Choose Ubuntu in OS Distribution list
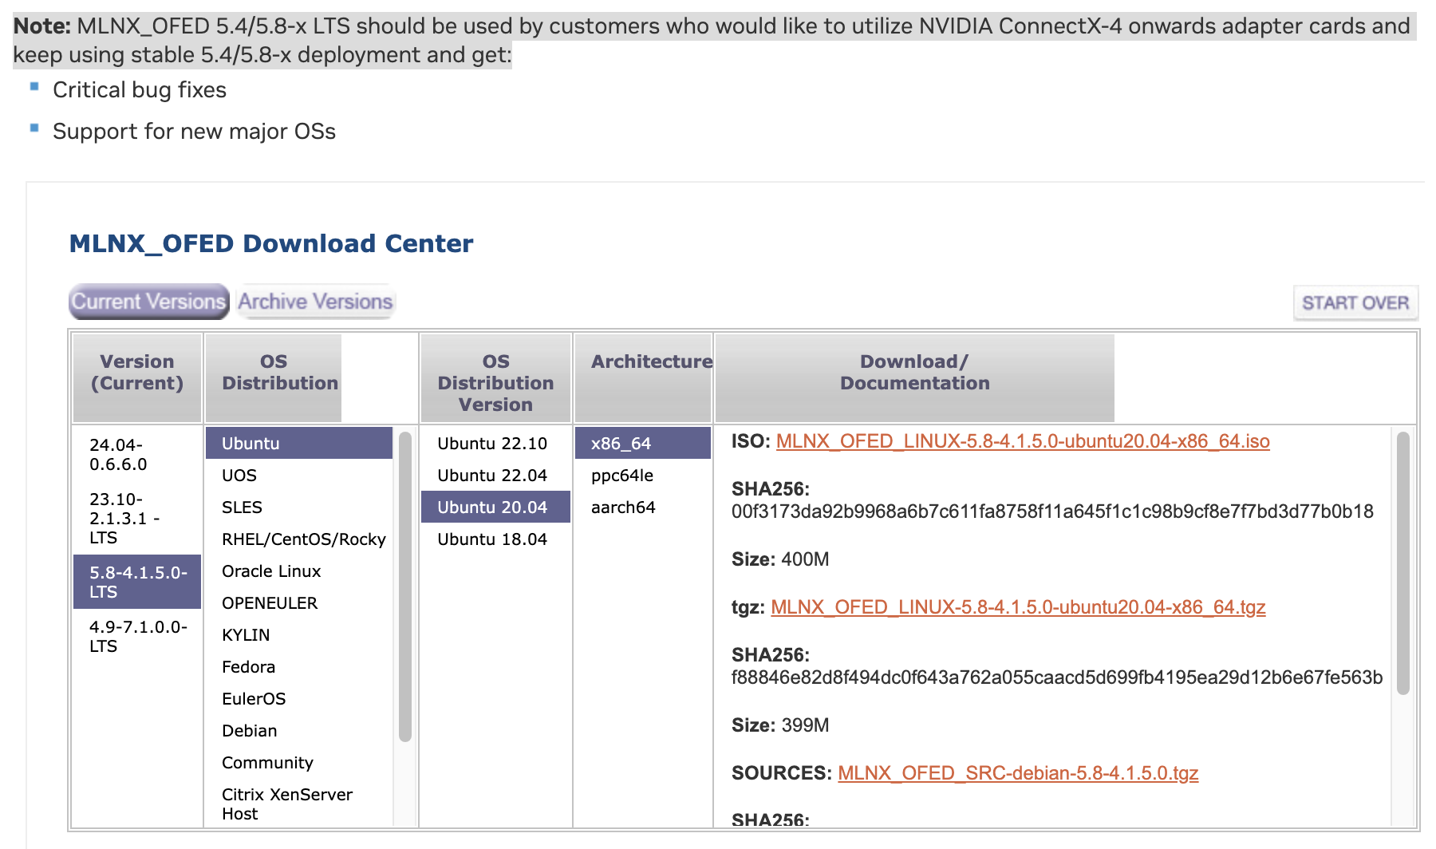Image resolution: width=1436 pixels, height=849 pixels. (x=299, y=443)
